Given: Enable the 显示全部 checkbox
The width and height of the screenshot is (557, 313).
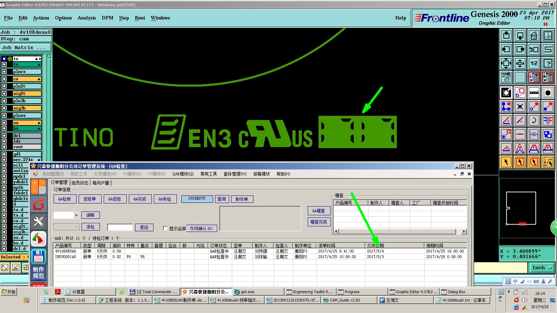Looking at the screenshot, I should point(165,228).
